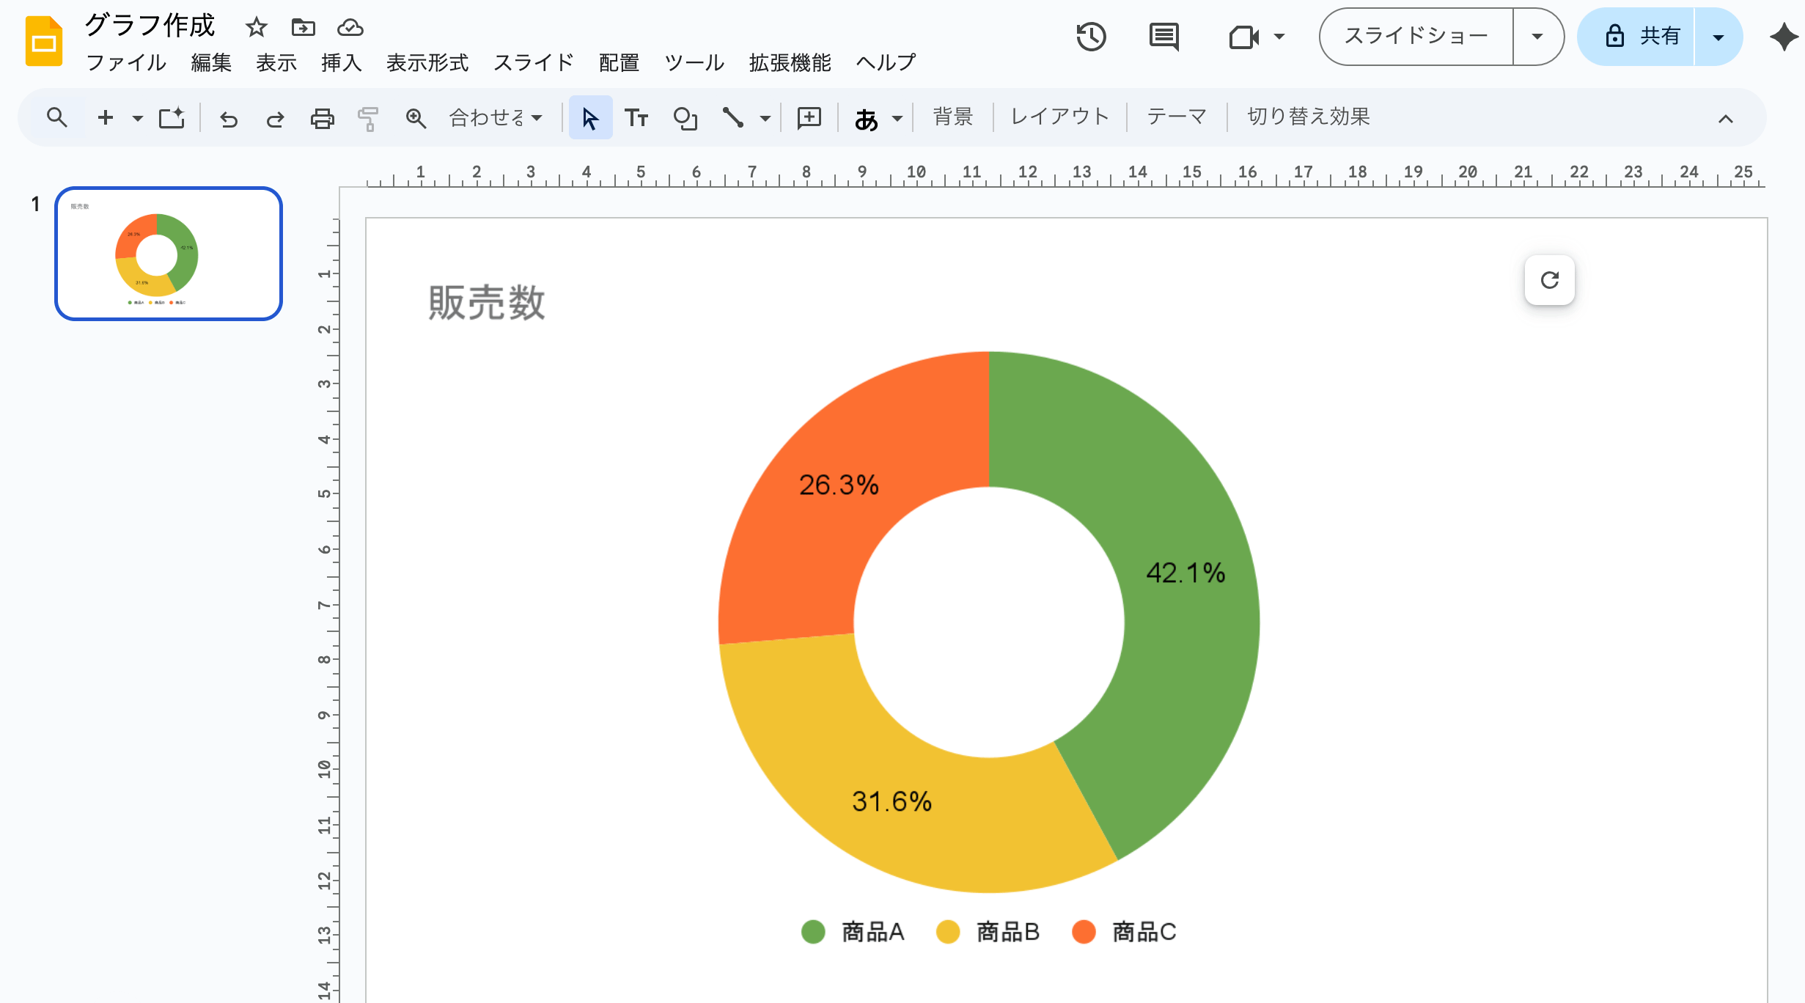Select the shape insertion tool
1805x1003 pixels.
[x=685, y=117]
